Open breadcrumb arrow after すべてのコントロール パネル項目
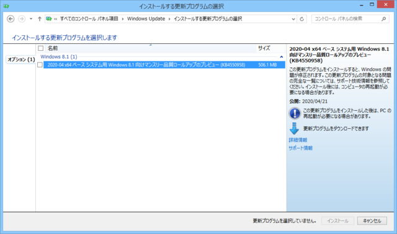 (x=123, y=19)
